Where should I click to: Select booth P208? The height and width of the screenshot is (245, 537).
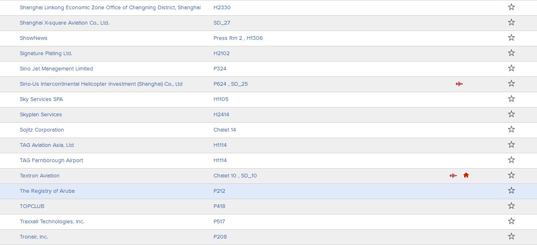220,237
